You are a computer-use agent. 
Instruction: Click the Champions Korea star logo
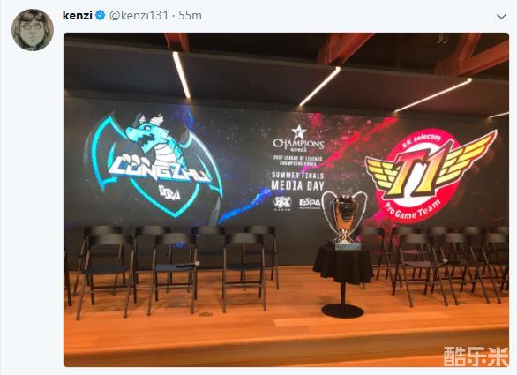(x=298, y=139)
